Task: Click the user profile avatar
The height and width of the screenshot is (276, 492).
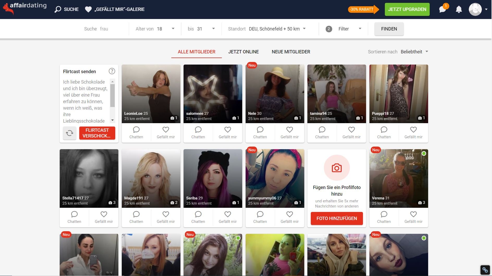Action: click(x=475, y=9)
